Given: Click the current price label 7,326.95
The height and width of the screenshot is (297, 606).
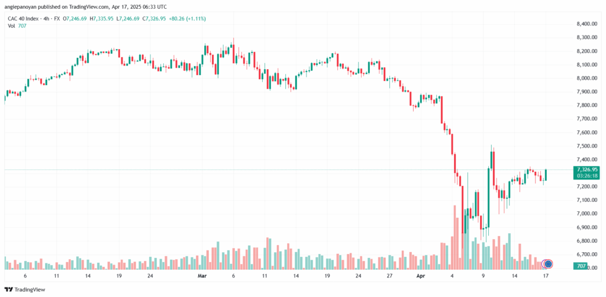Looking at the screenshot, I should tap(586, 169).
